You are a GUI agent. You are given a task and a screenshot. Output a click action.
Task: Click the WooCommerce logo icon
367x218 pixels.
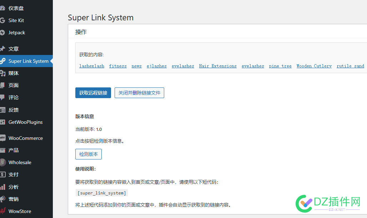(x=2, y=138)
